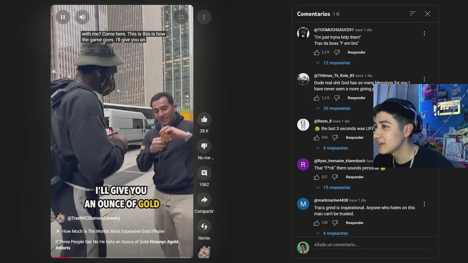This screenshot has width=468, height=263.
Task: Open options menu for markmarine4438 comment
Action: click(x=424, y=204)
